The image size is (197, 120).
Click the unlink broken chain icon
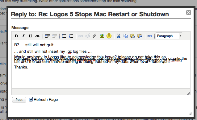pyautogui.click(x=88, y=36)
